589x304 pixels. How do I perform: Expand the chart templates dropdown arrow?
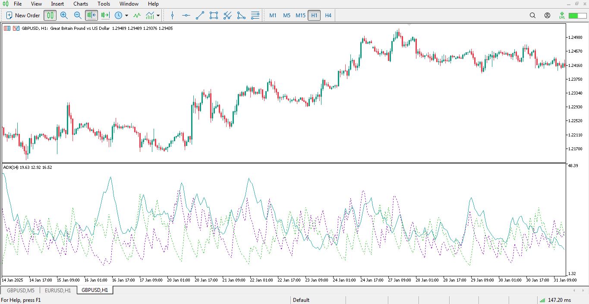click(x=158, y=15)
